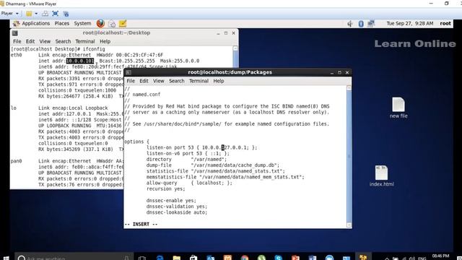Click the VMware suspend/pause yellow icon
Screen dimensions: 462x260
click(29, 14)
